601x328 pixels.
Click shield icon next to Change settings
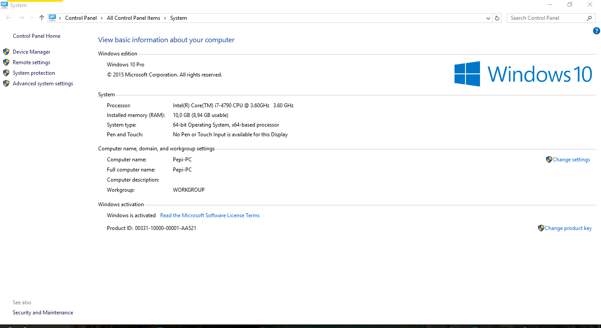tap(549, 159)
